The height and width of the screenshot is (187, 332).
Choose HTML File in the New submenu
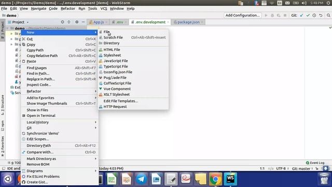tap(133, 50)
